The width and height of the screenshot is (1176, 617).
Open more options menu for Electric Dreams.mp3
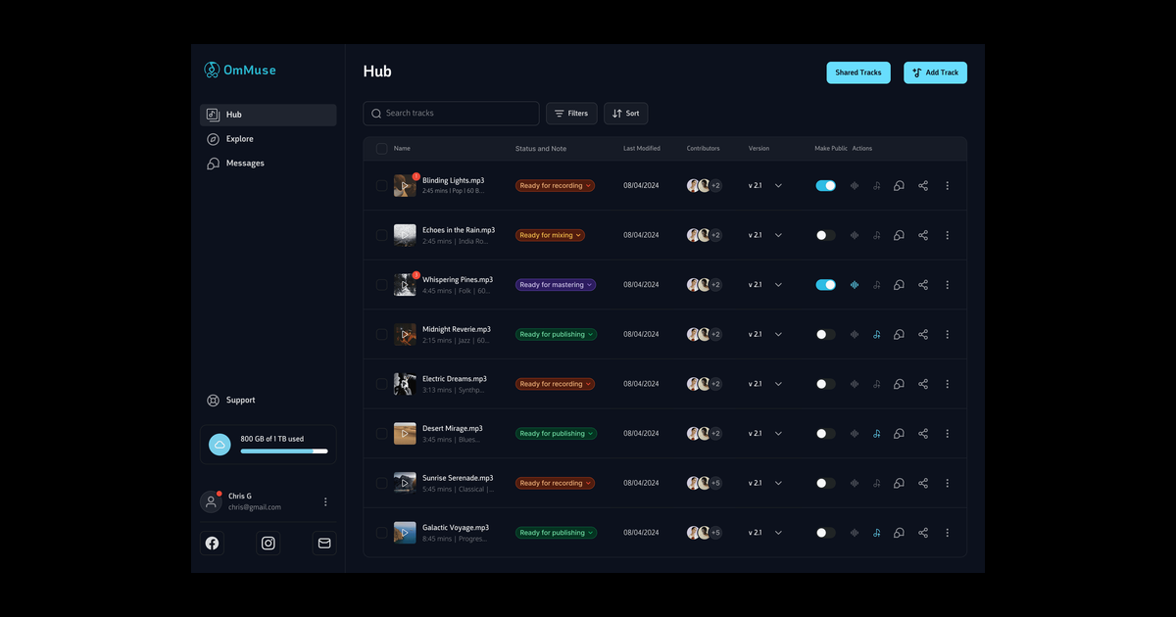[x=947, y=384]
